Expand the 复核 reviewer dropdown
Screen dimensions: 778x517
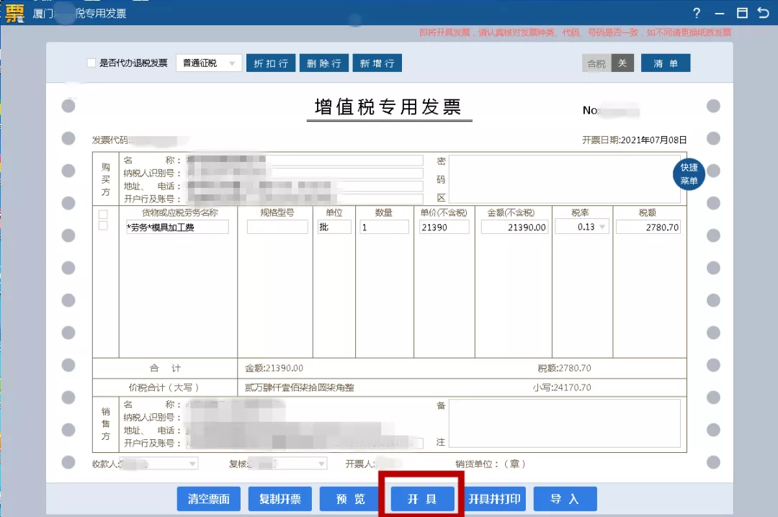pyautogui.click(x=319, y=463)
